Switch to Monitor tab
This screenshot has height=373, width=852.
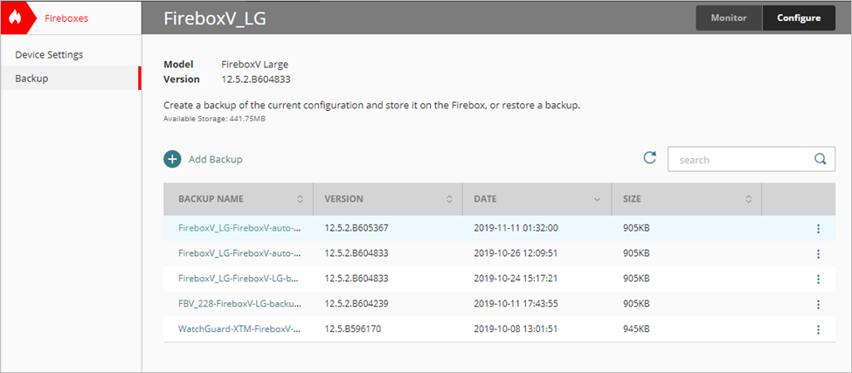click(x=729, y=18)
